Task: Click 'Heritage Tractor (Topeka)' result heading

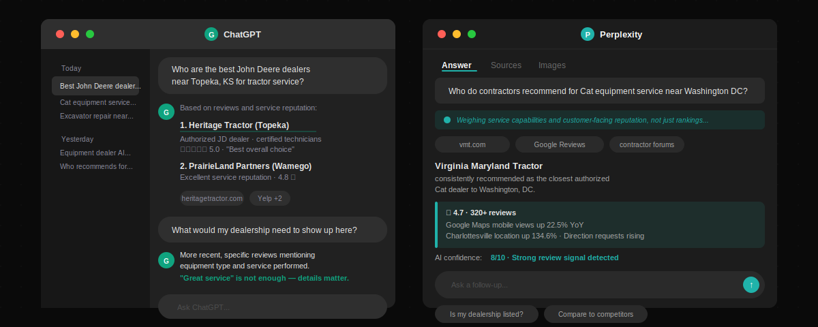Action: click(x=234, y=125)
